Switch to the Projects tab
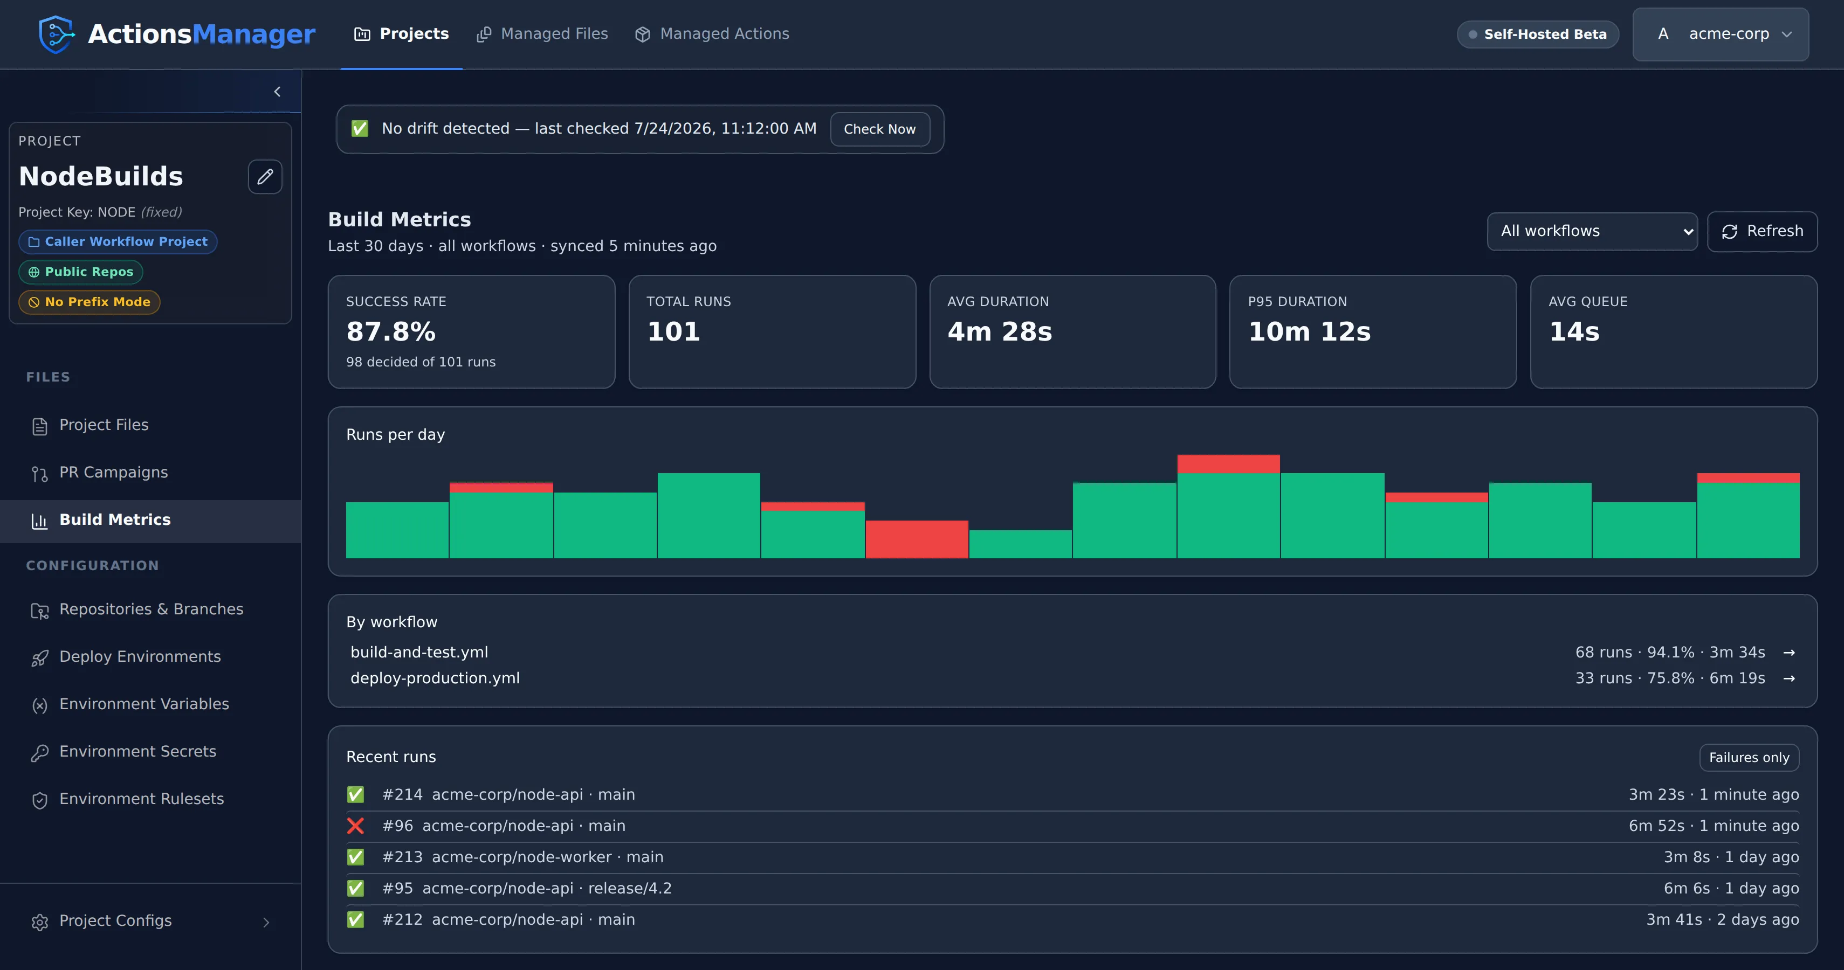 point(402,33)
